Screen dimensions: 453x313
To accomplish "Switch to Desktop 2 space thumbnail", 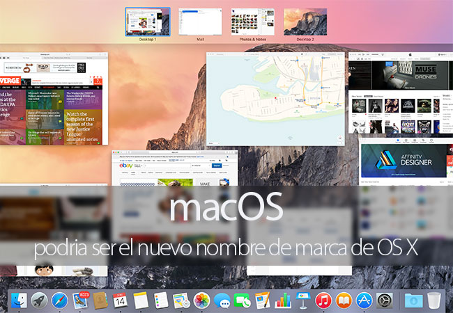I will point(305,22).
